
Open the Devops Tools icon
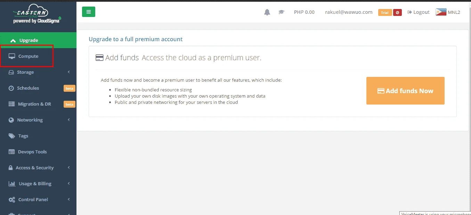point(12,152)
